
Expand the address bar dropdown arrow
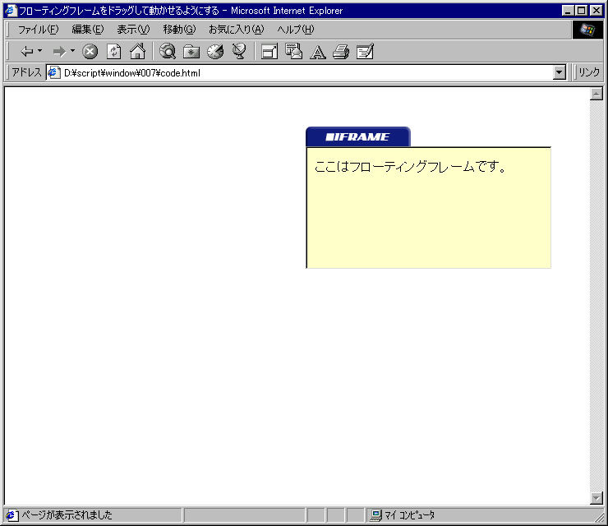(x=560, y=72)
